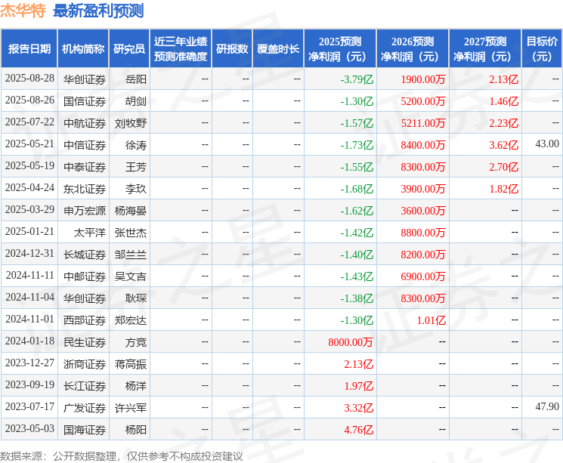Click researcher 蒋高振
The height and width of the screenshot is (463, 563).
(130, 364)
